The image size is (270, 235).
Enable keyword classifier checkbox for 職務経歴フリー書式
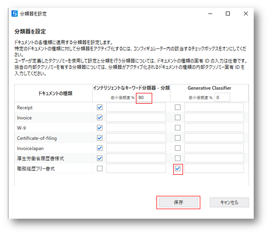tap(100, 168)
